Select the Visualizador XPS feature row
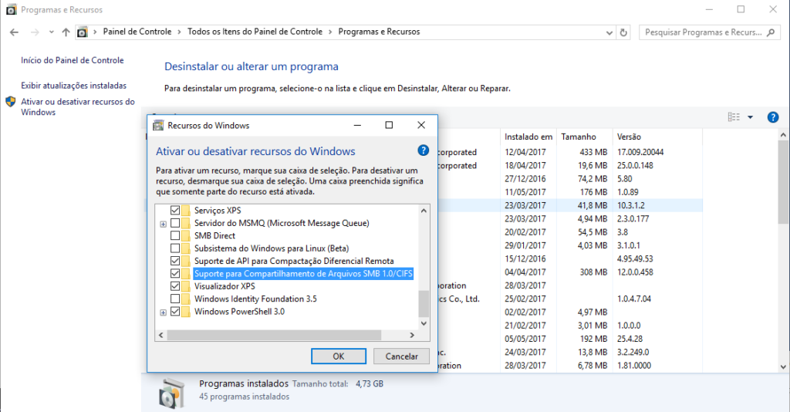The height and width of the screenshot is (412, 790). (225, 286)
